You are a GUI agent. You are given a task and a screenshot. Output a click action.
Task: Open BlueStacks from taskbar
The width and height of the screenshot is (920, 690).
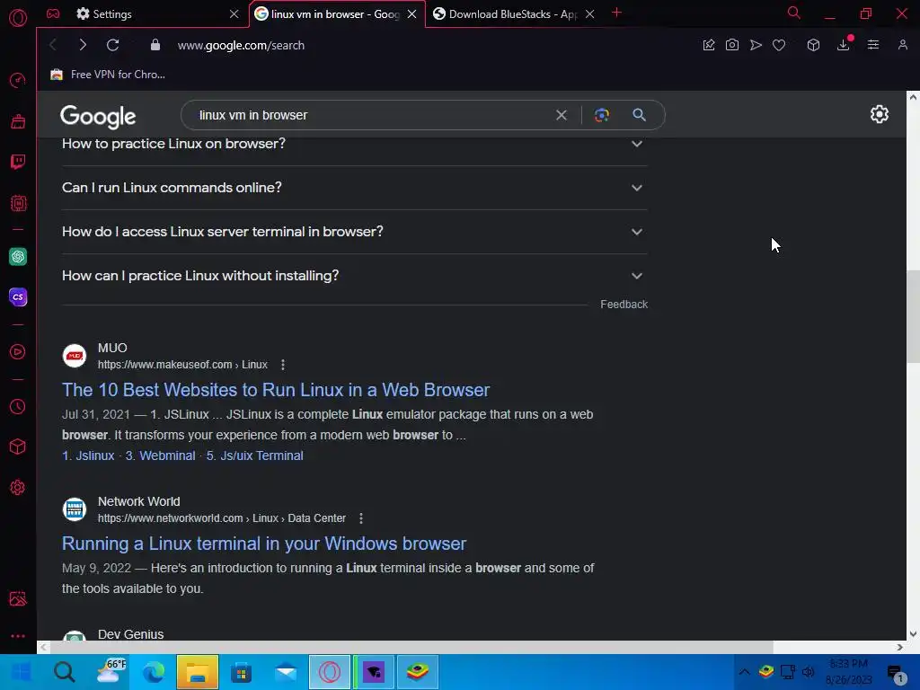tap(418, 672)
